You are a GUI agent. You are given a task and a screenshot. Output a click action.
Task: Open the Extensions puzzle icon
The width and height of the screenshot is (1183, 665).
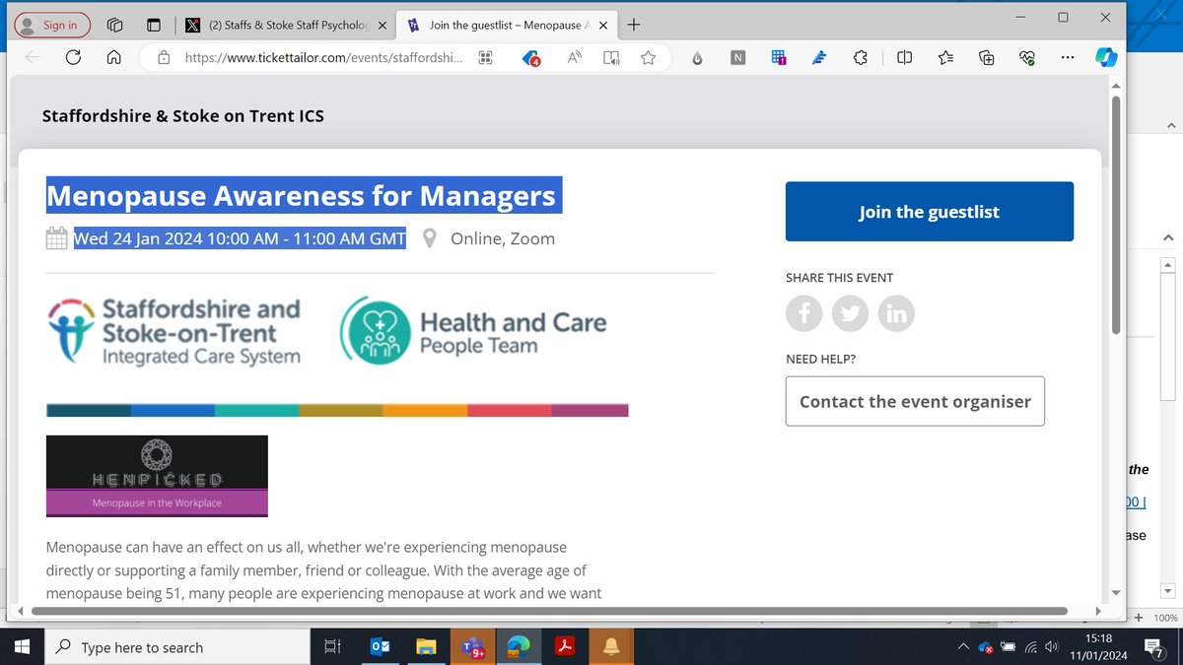pyautogui.click(x=860, y=58)
